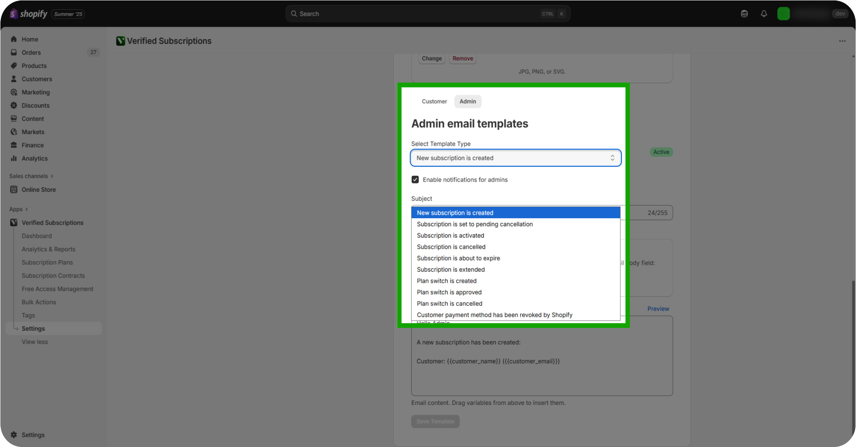The height and width of the screenshot is (447, 856).
Task: Click the Active status badge
Action: pos(661,152)
